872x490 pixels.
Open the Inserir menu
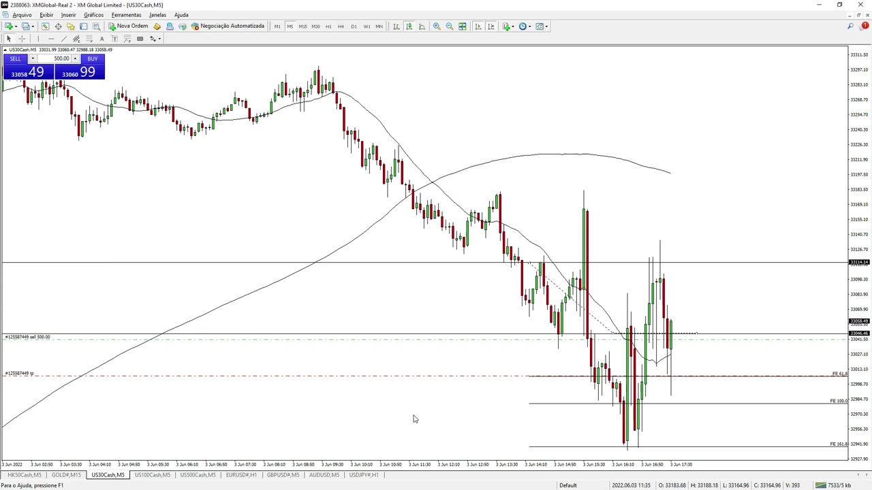tap(68, 15)
